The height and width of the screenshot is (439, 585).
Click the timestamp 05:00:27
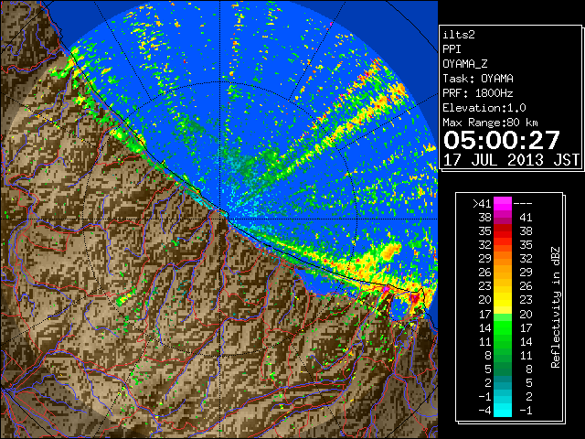click(502, 140)
